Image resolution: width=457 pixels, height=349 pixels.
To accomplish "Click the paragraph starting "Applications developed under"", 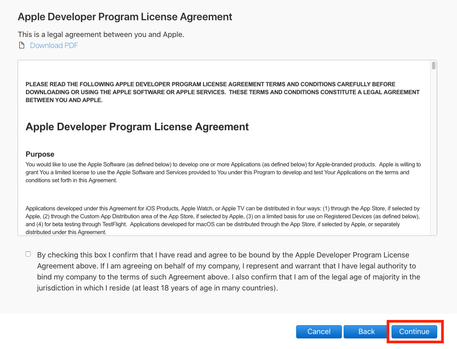I will pos(222,220).
